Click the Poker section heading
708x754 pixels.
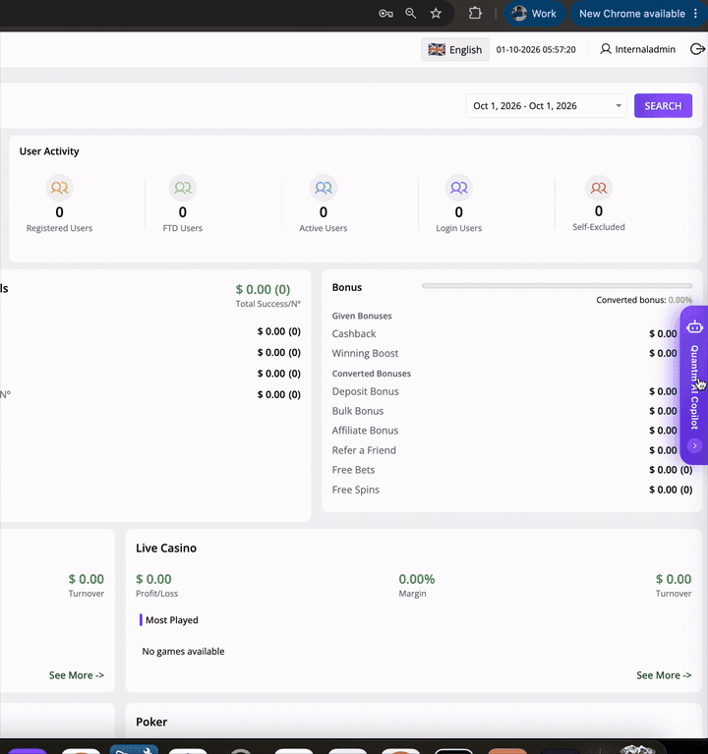click(x=151, y=722)
